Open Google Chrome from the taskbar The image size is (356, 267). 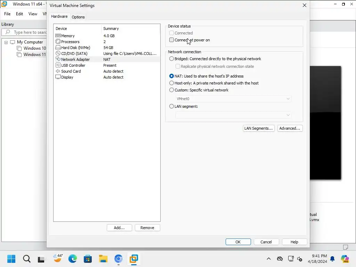(x=118, y=259)
